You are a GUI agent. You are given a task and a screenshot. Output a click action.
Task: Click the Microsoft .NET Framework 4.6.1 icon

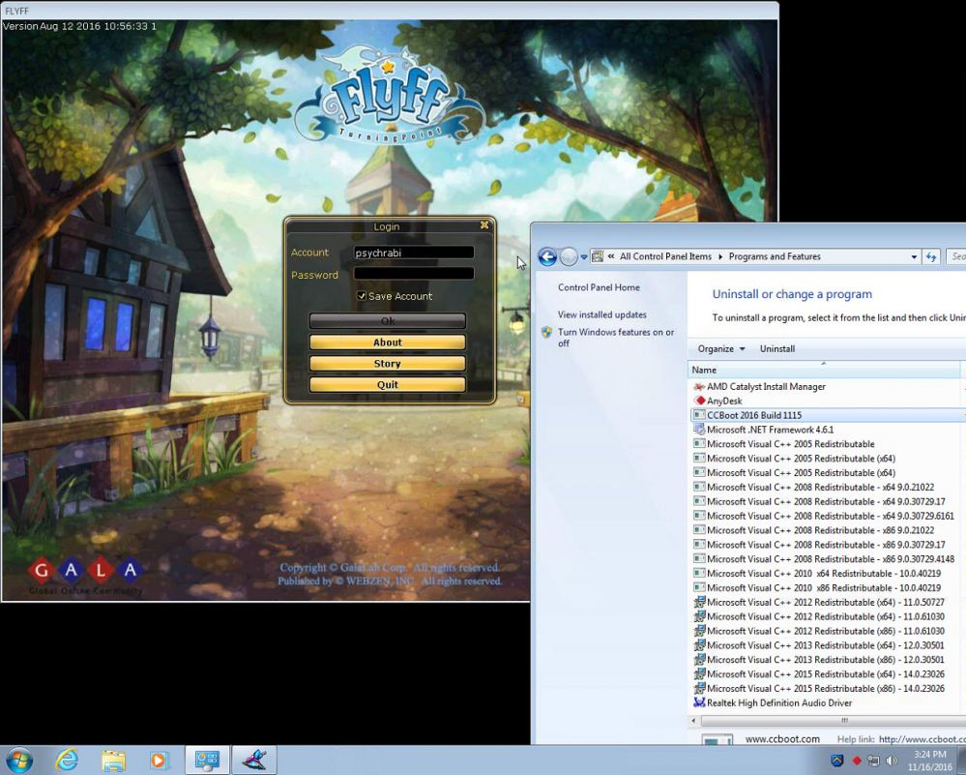click(x=699, y=430)
